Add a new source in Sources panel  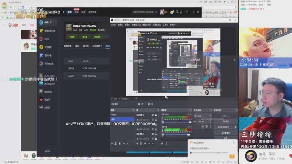[x=137, y=144]
